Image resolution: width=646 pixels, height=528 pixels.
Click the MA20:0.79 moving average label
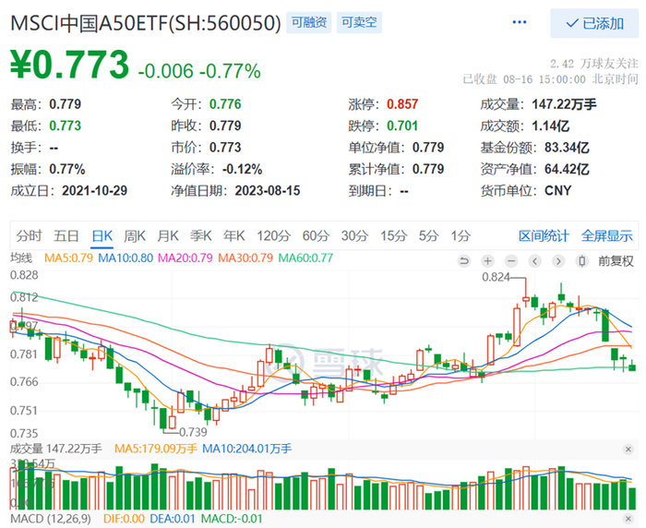click(x=185, y=258)
